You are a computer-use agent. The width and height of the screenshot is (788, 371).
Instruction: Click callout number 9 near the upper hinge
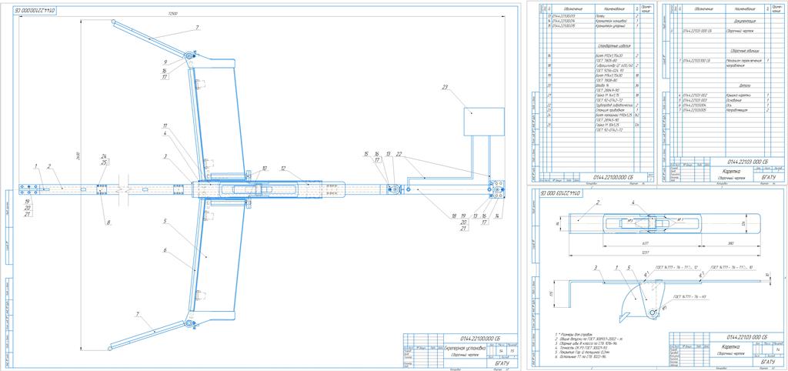coord(164,63)
